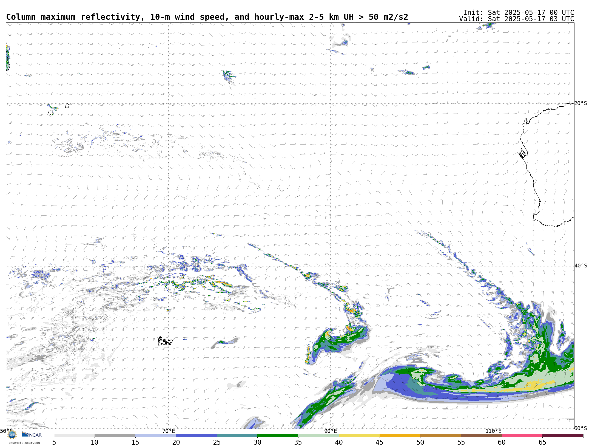Click the colorbar tick label 65

coord(542,442)
